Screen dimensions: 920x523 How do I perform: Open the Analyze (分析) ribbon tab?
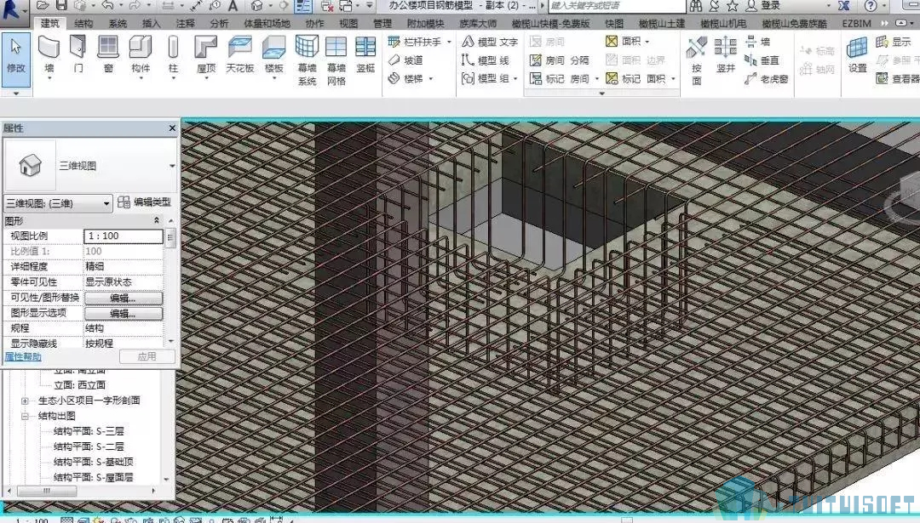point(220,24)
